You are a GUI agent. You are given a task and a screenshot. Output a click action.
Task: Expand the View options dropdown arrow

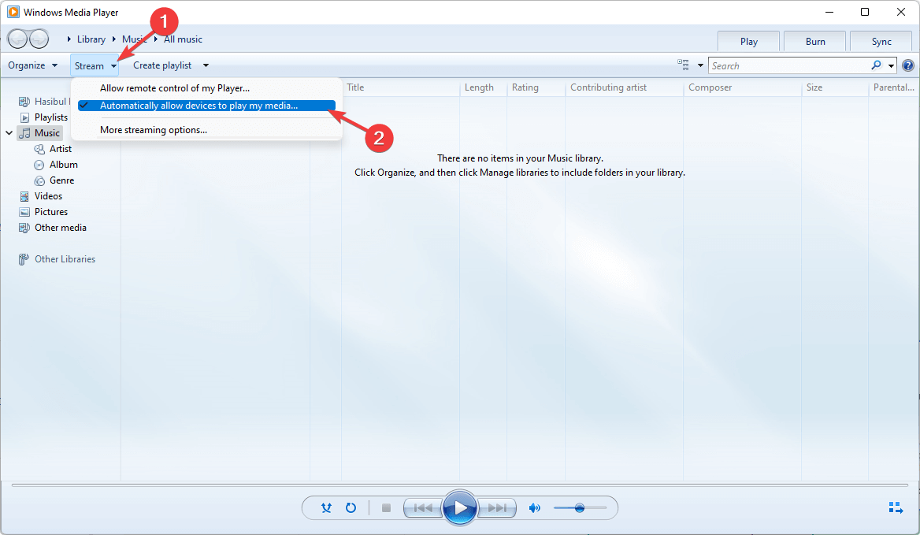[700, 65]
